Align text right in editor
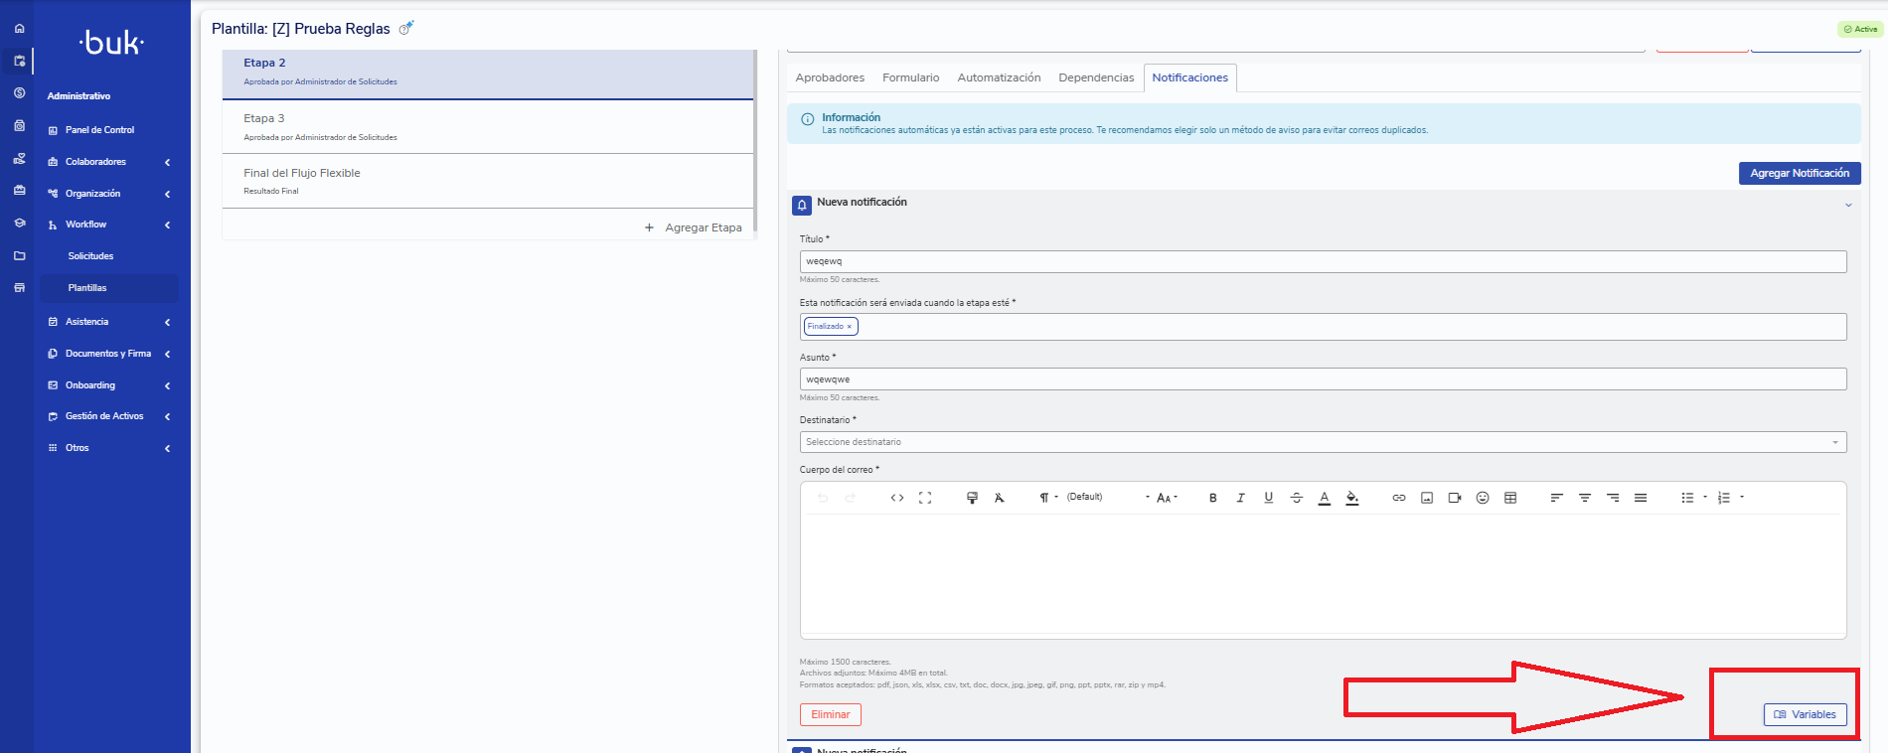Viewport: 1888px width, 753px height. coord(1613,498)
